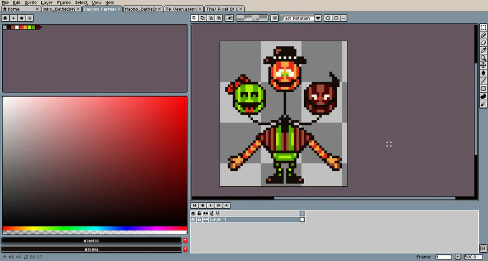Click the warning icon beside background color
Screen dimensions: 488x261
185,249
